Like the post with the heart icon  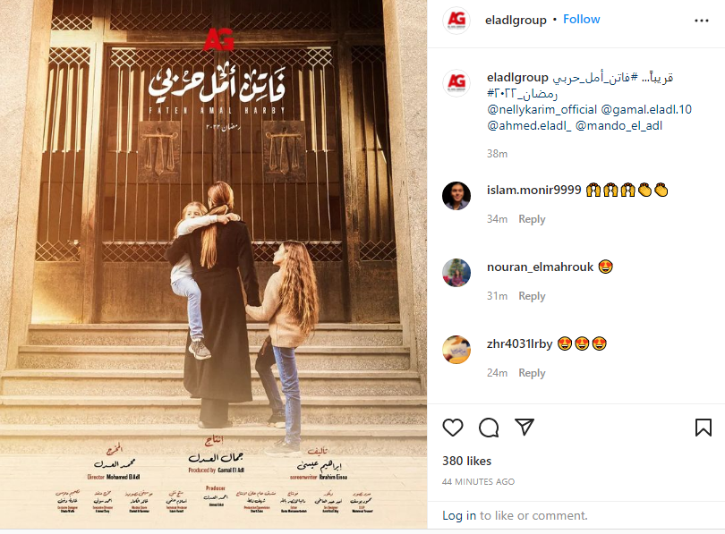point(453,428)
